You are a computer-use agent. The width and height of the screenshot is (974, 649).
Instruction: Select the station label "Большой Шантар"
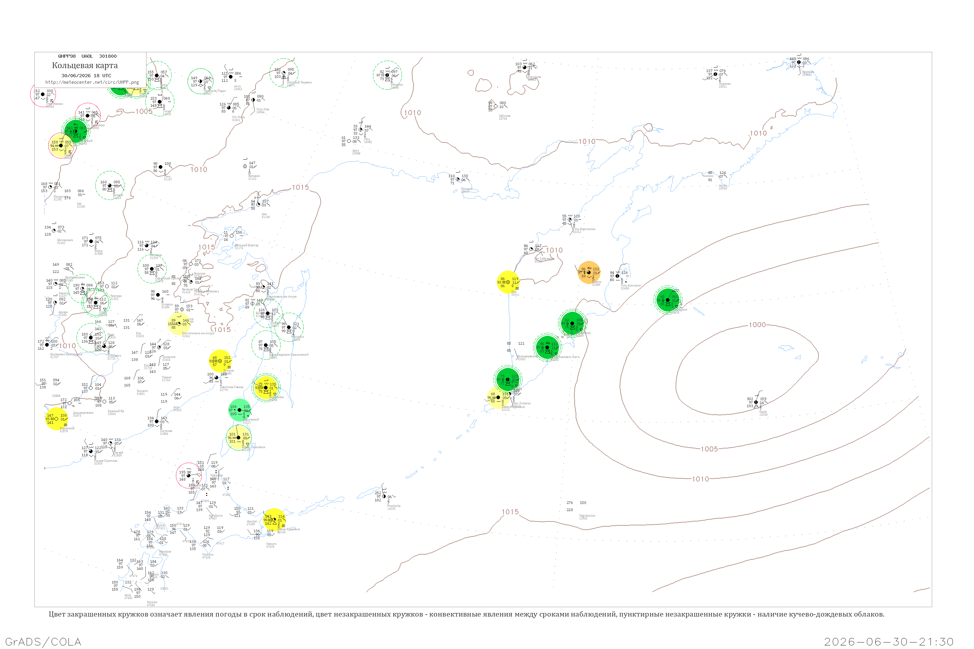pos(246,245)
